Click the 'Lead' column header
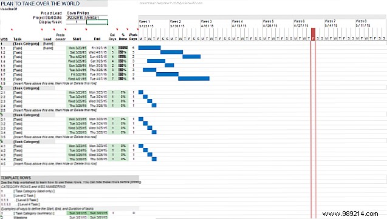The height and width of the screenshot is (219, 387). (47, 39)
